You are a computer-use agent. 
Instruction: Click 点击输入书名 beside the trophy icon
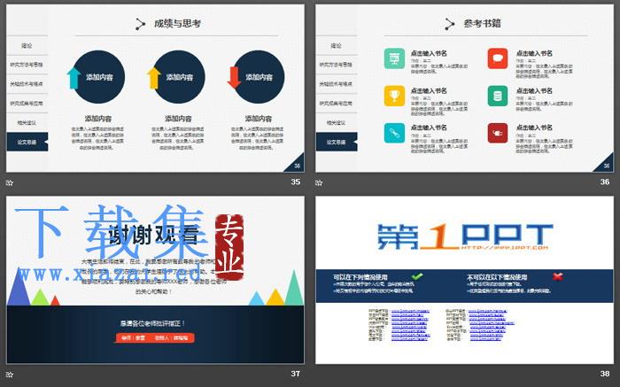coord(429,90)
